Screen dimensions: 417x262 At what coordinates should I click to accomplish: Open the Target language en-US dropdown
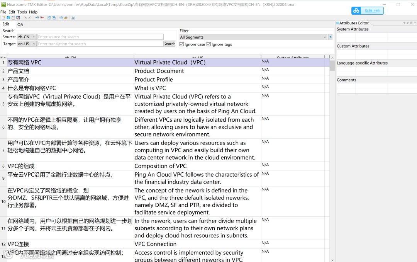[27, 44]
